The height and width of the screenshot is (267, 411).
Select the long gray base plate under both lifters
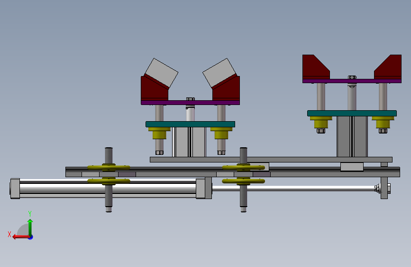click(x=271, y=160)
